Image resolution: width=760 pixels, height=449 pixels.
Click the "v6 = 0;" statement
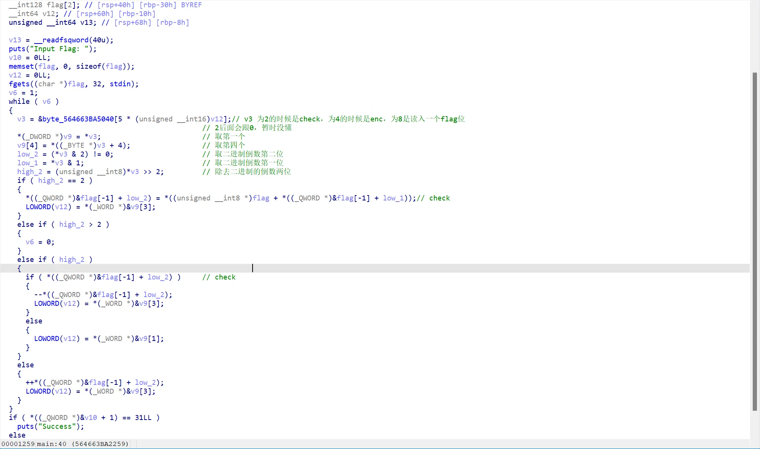click(x=40, y=242)
